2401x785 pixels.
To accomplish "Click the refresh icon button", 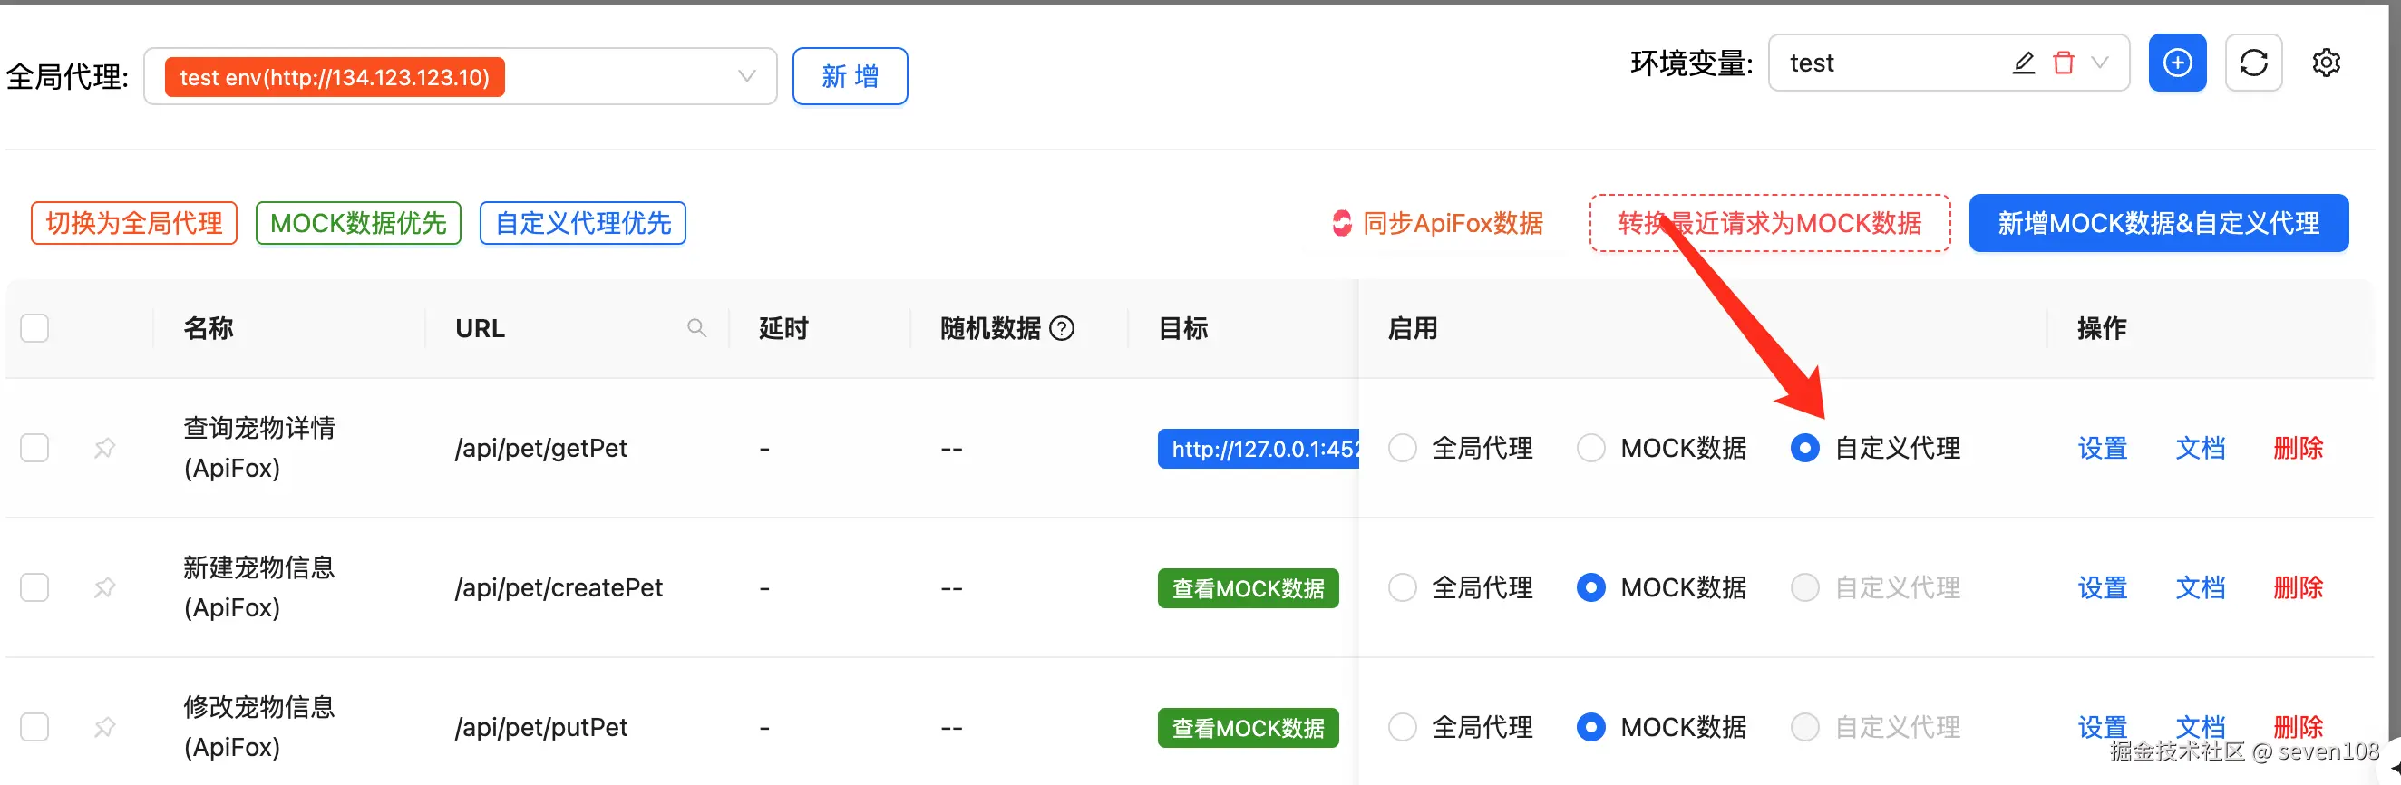I will click(x=2253, y=63).
